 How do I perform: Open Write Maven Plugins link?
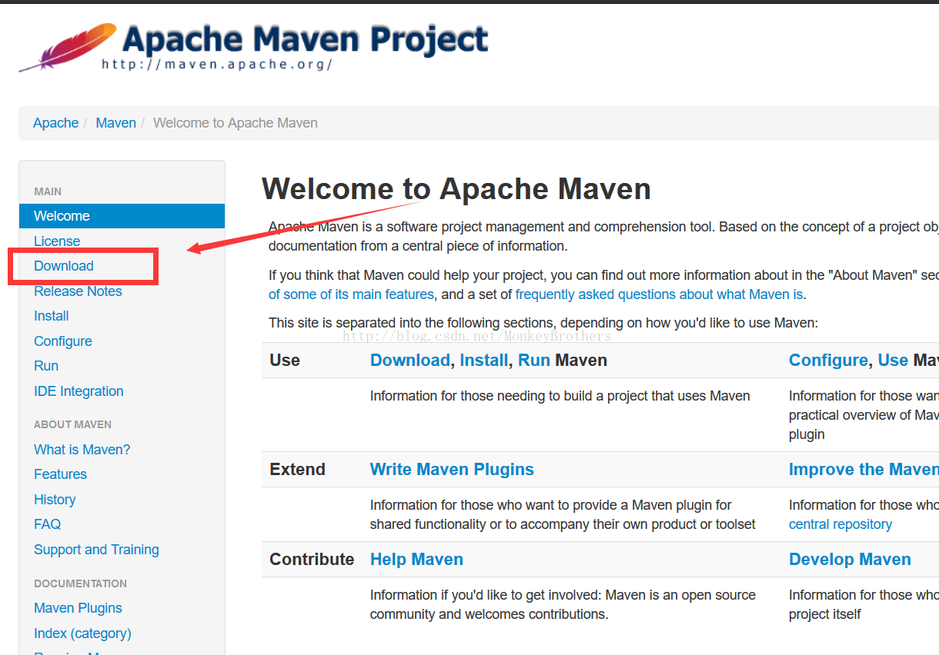(452, 470)
